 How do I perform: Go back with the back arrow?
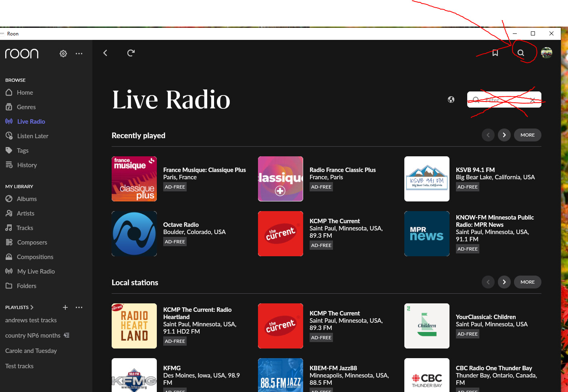(x=105, y=53)
